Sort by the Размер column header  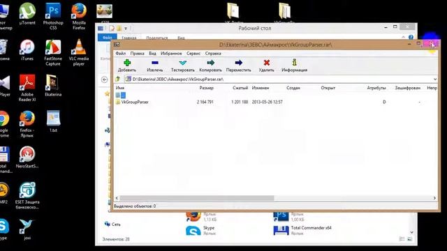tap(207, 88)
